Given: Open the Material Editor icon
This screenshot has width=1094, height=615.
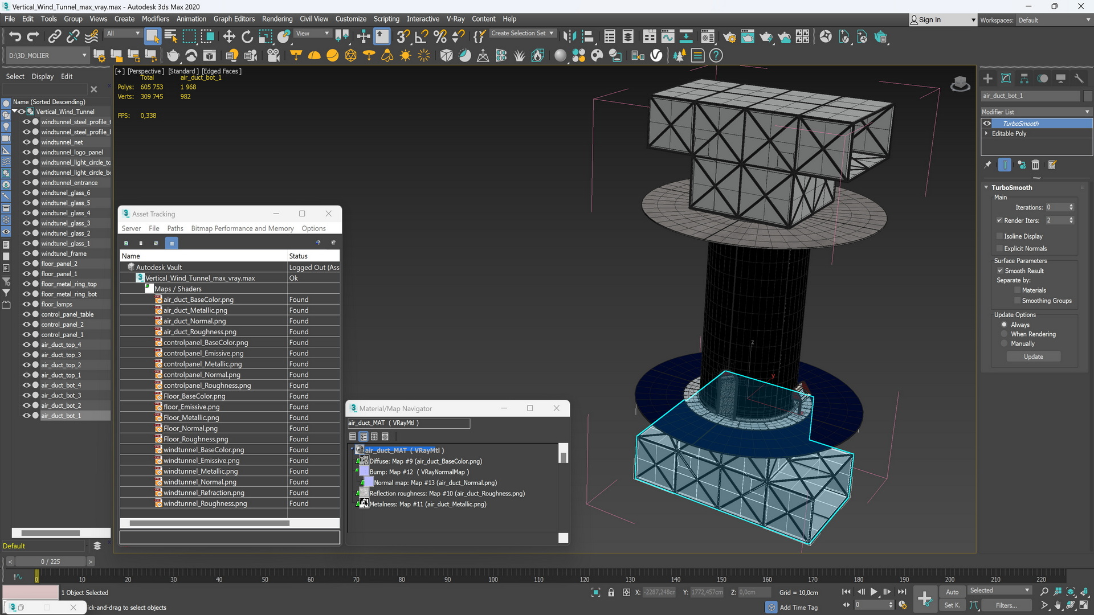Looking at the screenshot, I should point(708,37).
